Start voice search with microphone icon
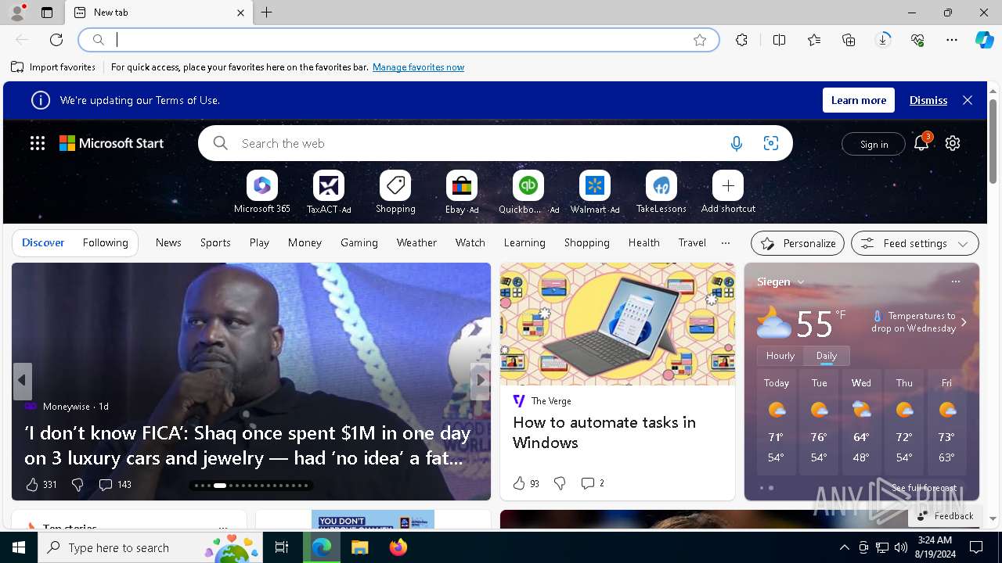 [x=736, y=144]
